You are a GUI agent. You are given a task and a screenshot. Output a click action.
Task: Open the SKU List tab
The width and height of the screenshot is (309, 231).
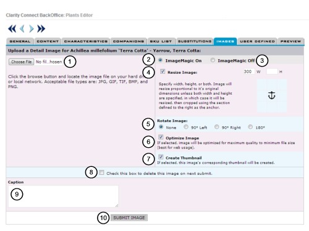pos(161,41)
